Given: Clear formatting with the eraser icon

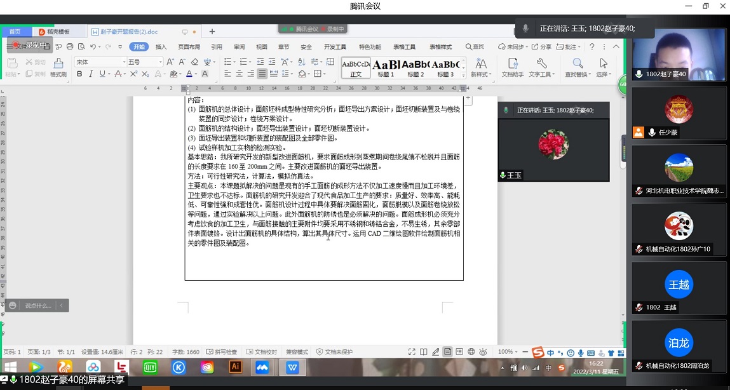Looking at the screenshot, I should pos(194,62).
